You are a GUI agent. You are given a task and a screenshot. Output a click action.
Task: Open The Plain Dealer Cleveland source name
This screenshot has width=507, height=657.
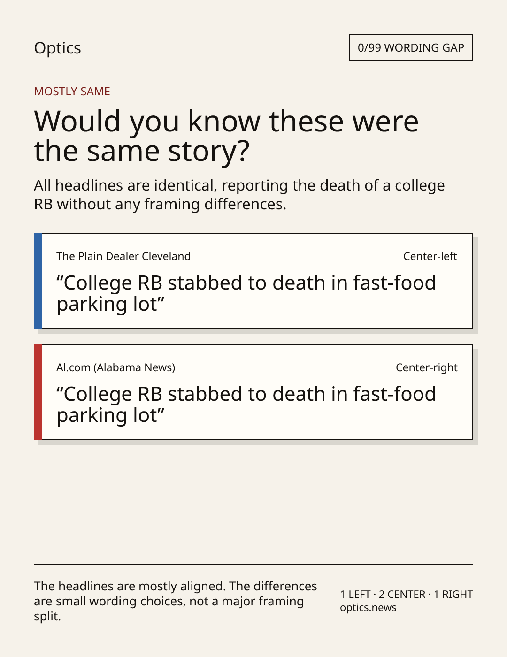coord(123,256)
